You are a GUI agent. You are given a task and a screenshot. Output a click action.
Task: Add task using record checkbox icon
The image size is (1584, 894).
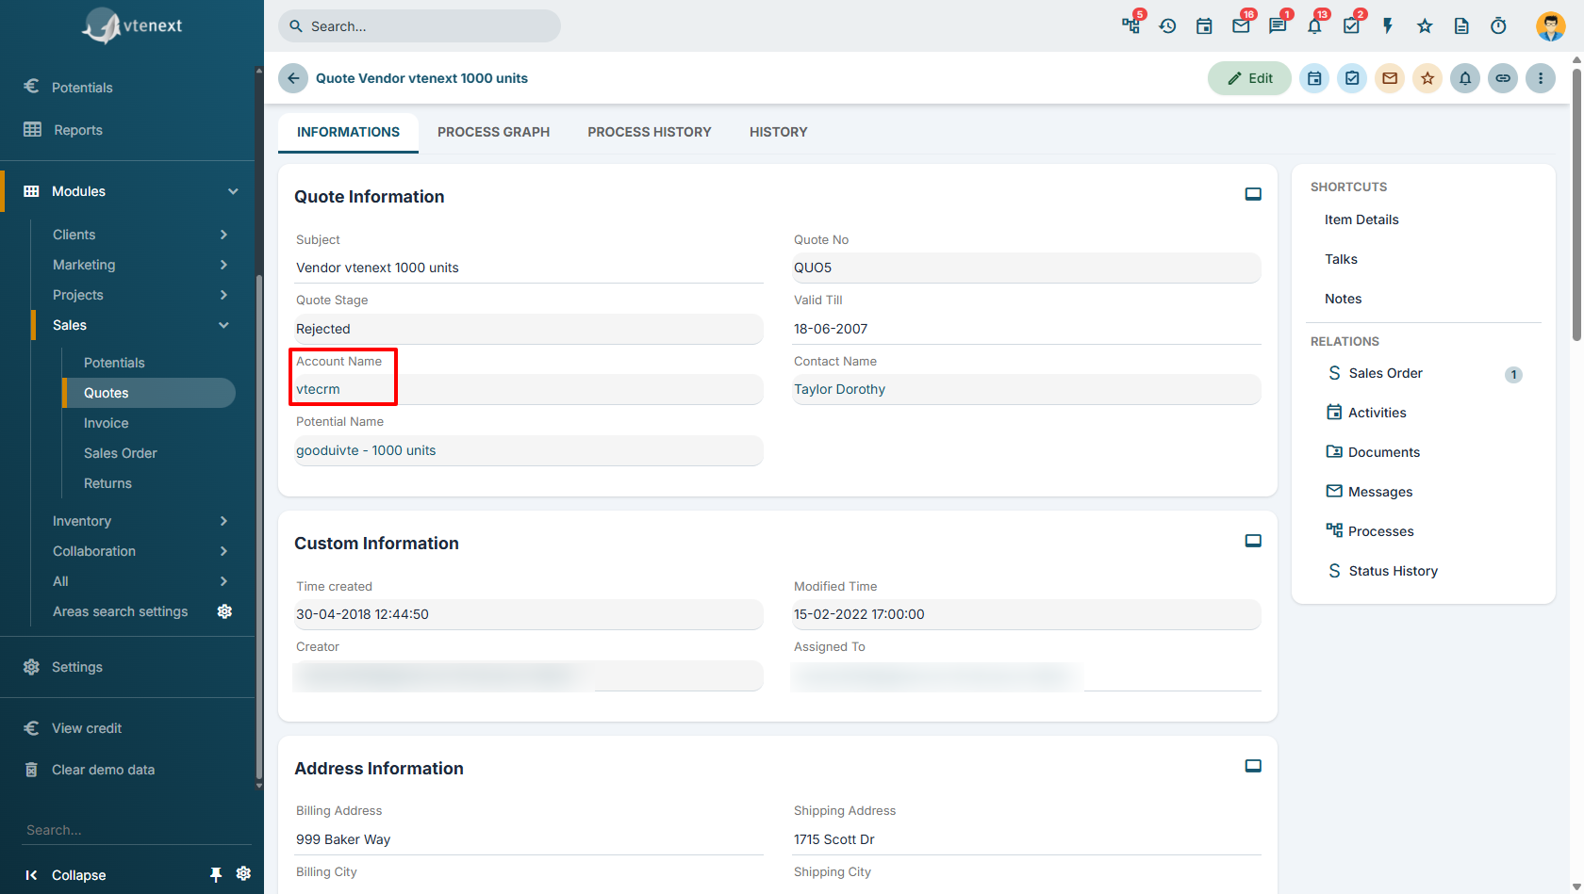[x=1352, y=78]
